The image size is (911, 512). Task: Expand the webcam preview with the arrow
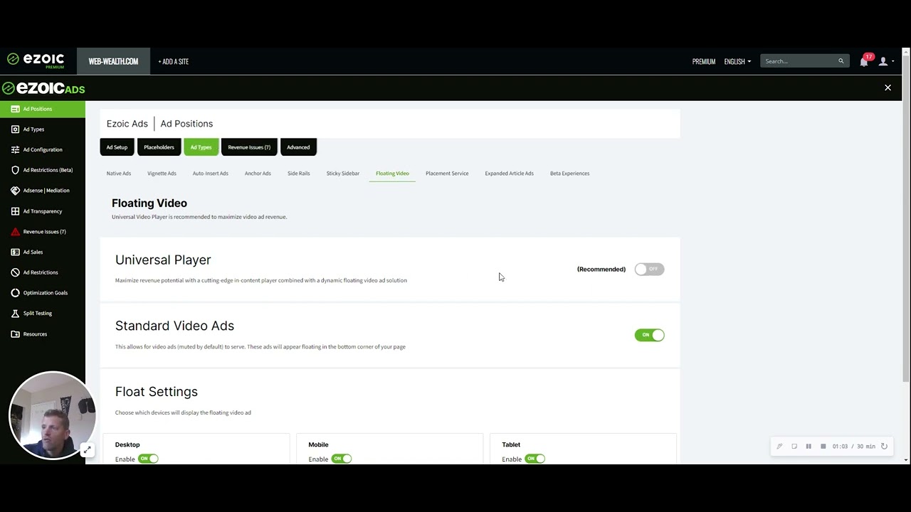coord(87,449)
